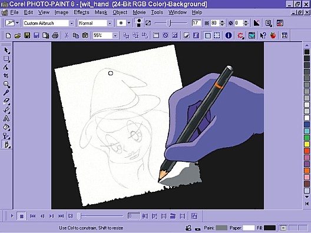Expand the Custom Airbrush dropdown
311x233 pixels.
[x=71, y=24]
